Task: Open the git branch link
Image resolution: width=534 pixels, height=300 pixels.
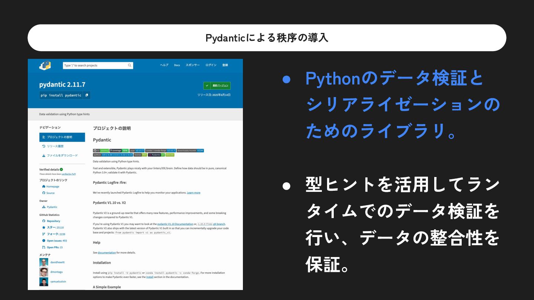Action: [x=219, y=224]
